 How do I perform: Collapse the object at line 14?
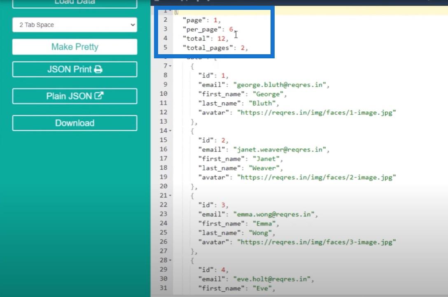pos(170,131)
